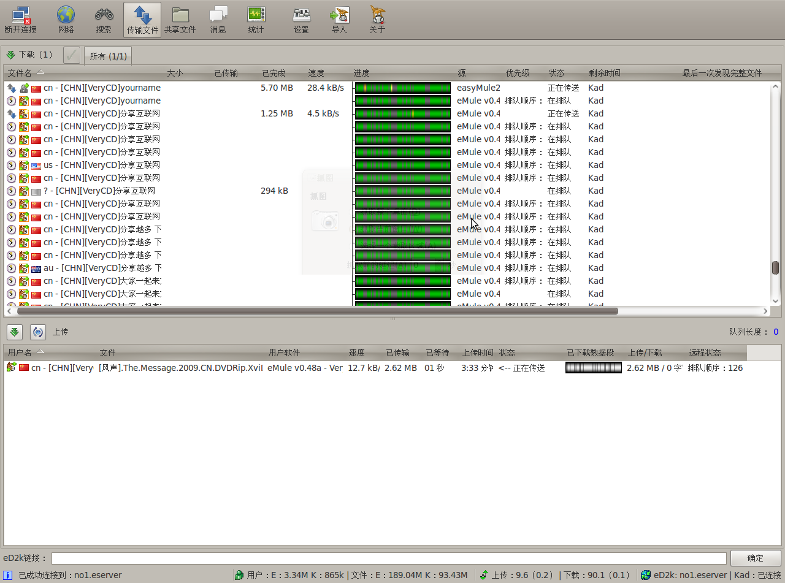Click progress bar of 1.25 MB row
Viewport: 785px width, 583px height.
tap(402, 113)
